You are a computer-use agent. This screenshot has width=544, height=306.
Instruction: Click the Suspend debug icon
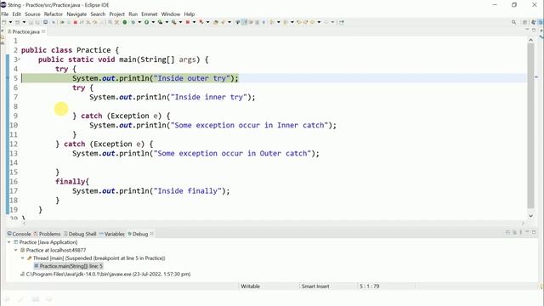tap(69, 22)
